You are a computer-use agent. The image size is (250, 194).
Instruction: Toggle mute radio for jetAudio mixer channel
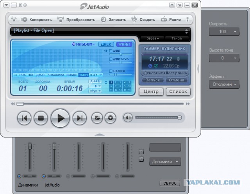coord(43,176)
